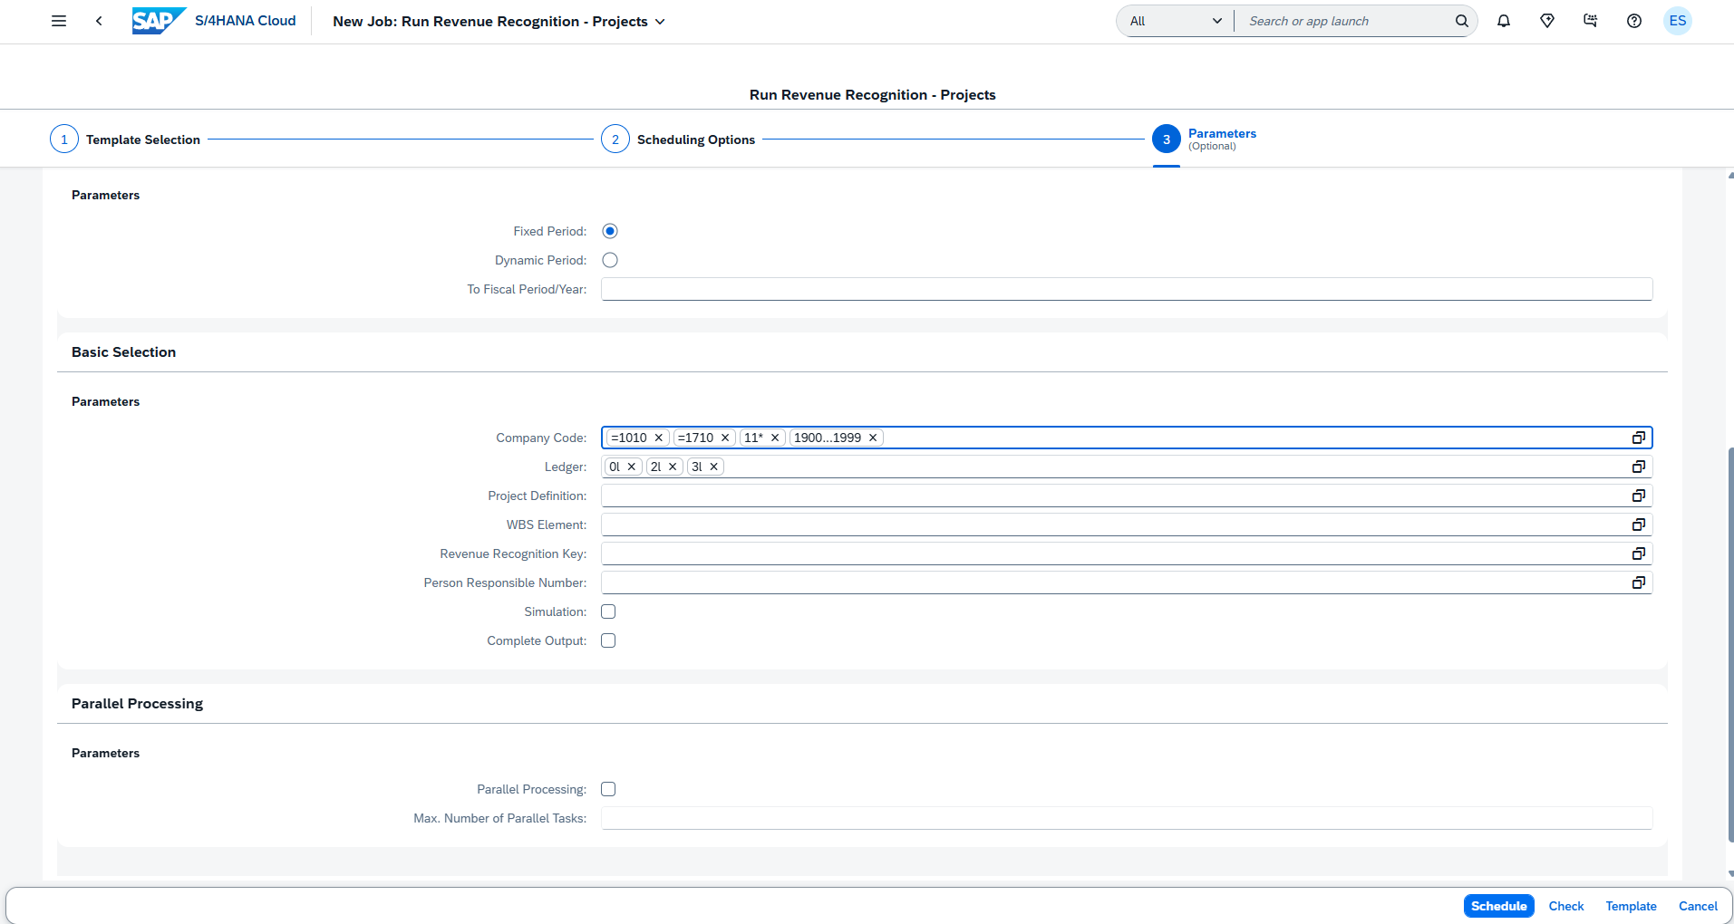Open the notifications bell
Viewport: 1734px width, 924px height.
[1504, 21]
